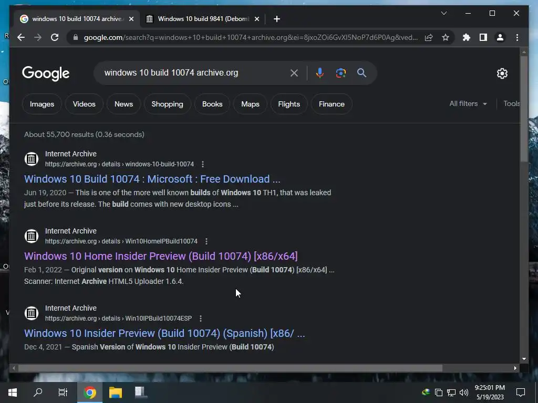Start voice search with the microphone
Viewport: 538px width, 403px height.
tap(320, 73)
